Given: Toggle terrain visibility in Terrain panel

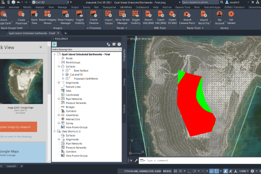Looking at the screenshot, I should (136, 14).
